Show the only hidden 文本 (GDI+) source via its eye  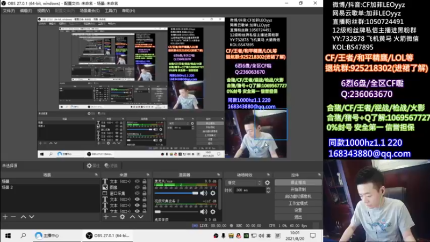click(x=137, y=181)
